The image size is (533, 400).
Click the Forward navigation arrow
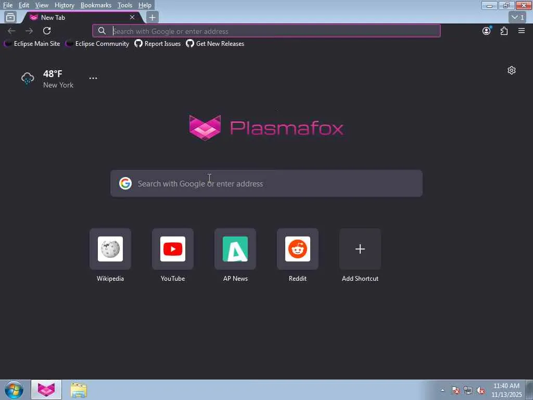29,31
